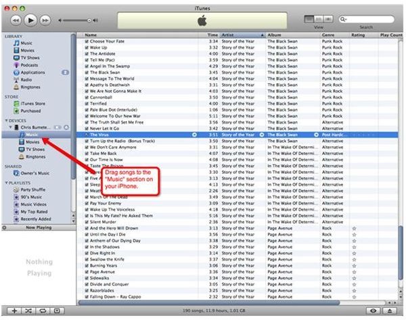Open the search field magnifier dropdown
Screen dimensions: 406x320
[343, 19]
